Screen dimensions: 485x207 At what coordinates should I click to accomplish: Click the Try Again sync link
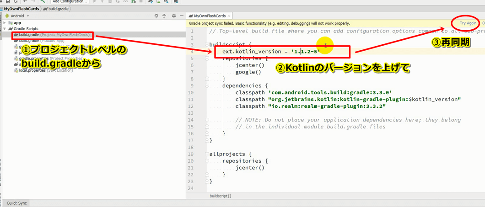click(x=468, y=23)
